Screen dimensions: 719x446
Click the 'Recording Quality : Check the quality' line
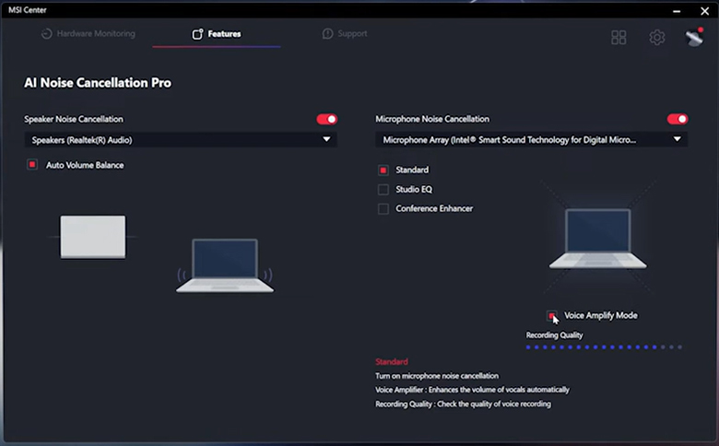click(x=463, y=404)
